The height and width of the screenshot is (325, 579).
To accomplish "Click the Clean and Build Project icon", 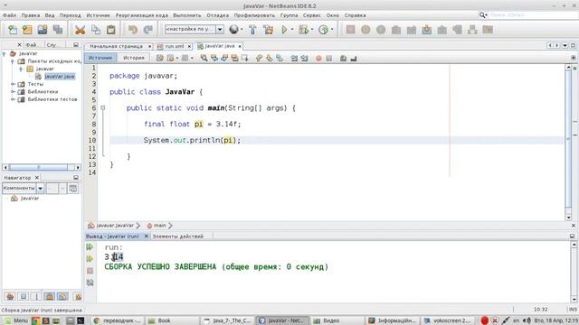I will coord(269,30).
